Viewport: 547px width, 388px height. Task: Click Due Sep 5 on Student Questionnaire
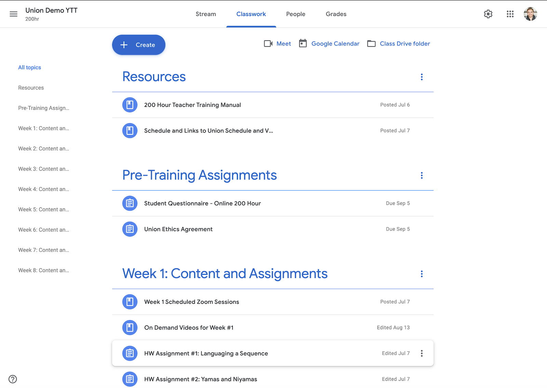pyautogui.click(x=398, y=203)
